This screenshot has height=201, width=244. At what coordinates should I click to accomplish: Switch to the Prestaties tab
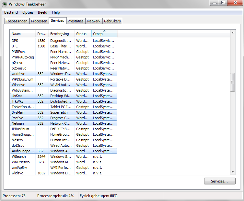(x=76, y=21)
